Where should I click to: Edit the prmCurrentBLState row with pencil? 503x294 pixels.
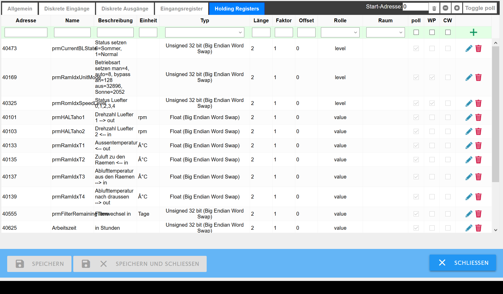(x=469, y=48)
